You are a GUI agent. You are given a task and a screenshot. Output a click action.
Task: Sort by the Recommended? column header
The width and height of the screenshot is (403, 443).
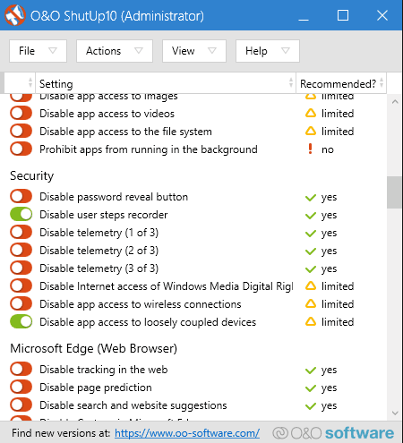click(341, 83)
